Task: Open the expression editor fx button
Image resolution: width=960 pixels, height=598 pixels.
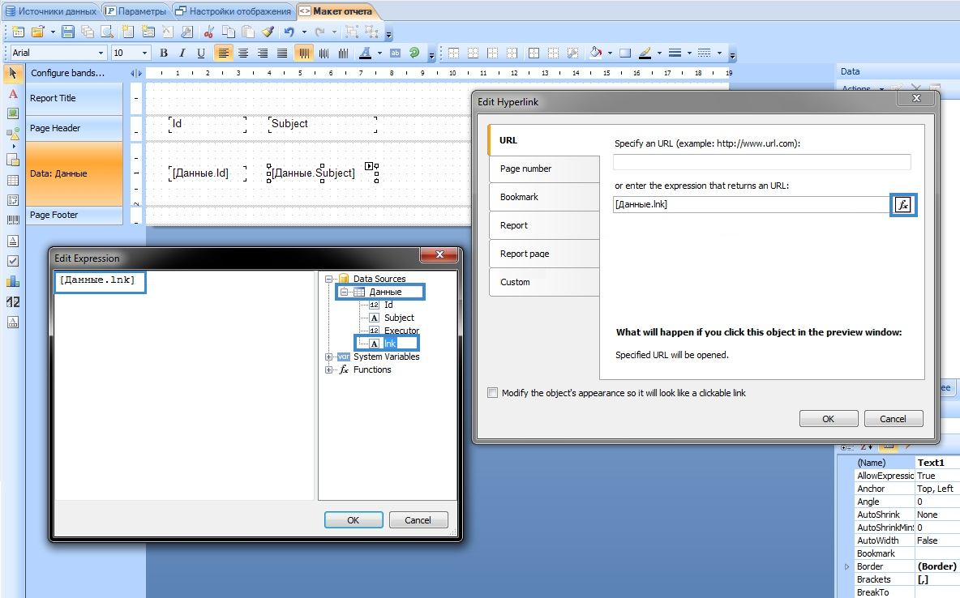Action: [902, 205]
